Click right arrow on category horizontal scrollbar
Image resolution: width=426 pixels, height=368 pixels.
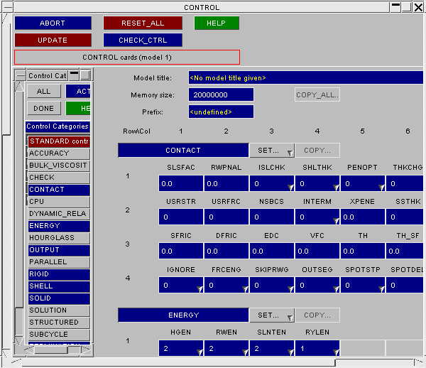point(85,350)
